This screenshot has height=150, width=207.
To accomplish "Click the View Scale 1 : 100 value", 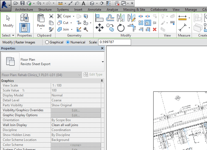I will coord(76,85).
